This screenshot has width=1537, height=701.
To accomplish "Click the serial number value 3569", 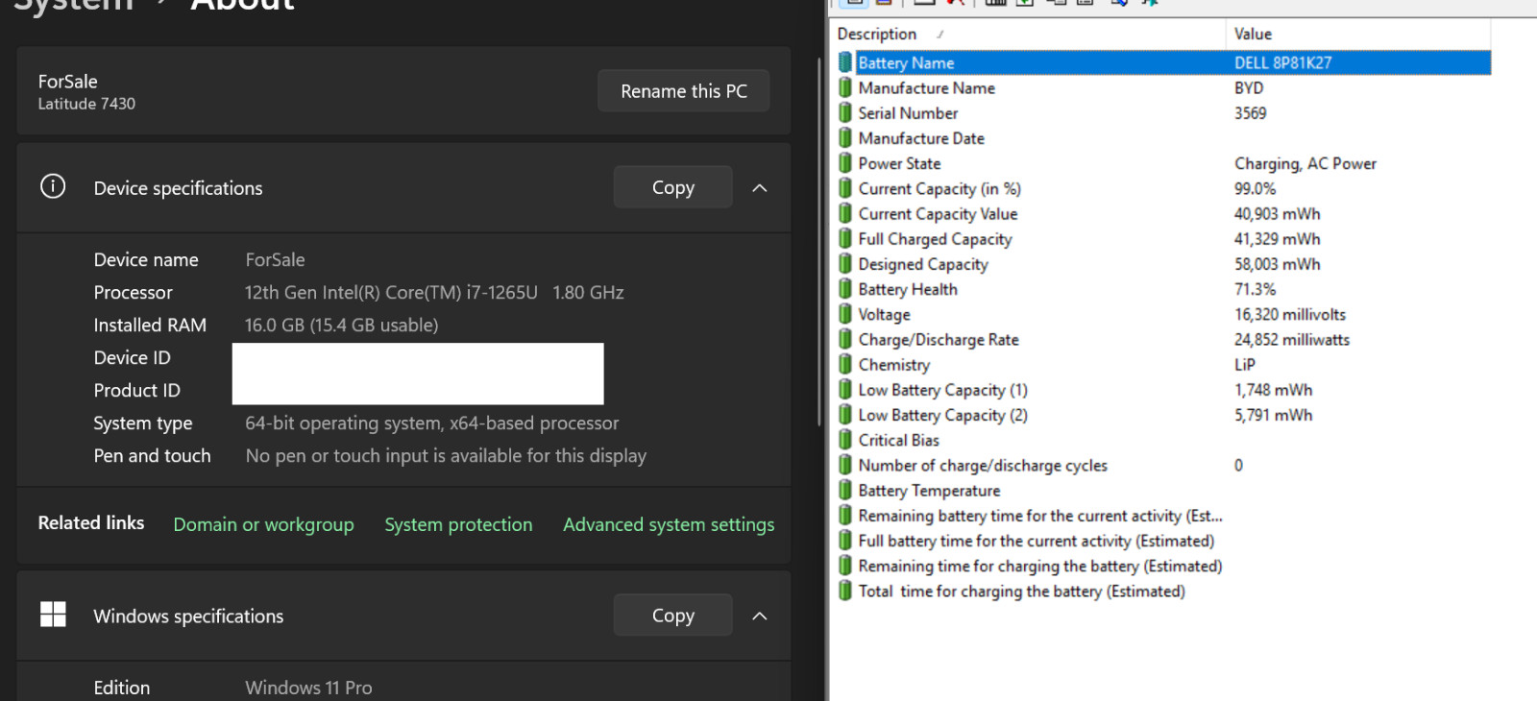I will [1251, 112].
